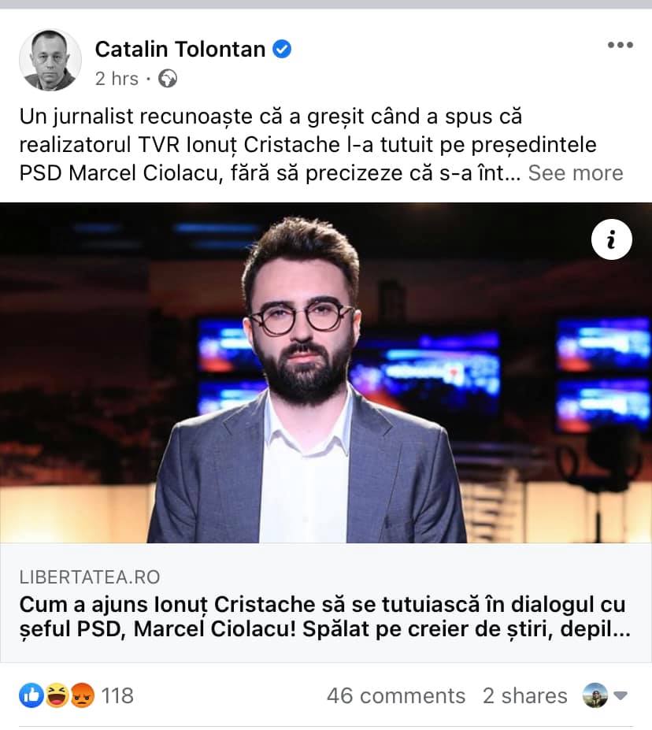Expand the comment-as dropdown arrow
The width and height of the screenshot is (652, 730).
point(621,695)
